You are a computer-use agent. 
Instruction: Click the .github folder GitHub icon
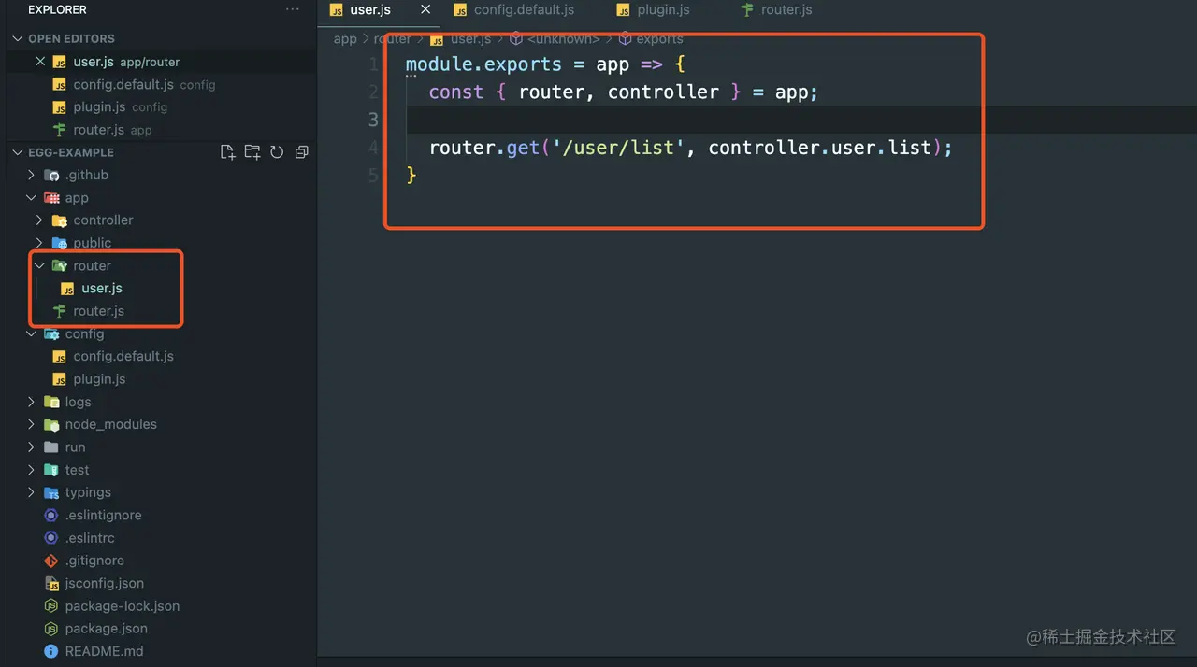[52, 176]
